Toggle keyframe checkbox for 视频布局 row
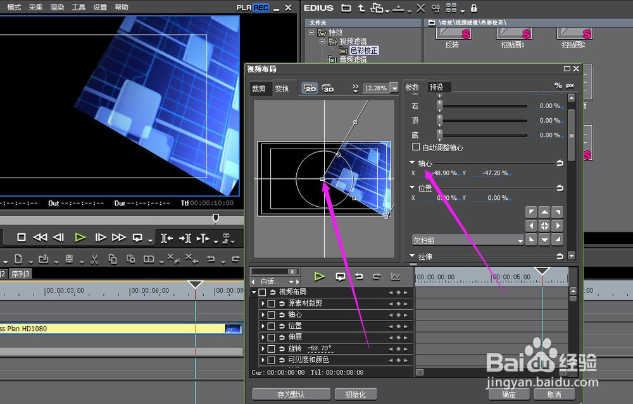This screenshot has height=404, width=633. point(263,292)
